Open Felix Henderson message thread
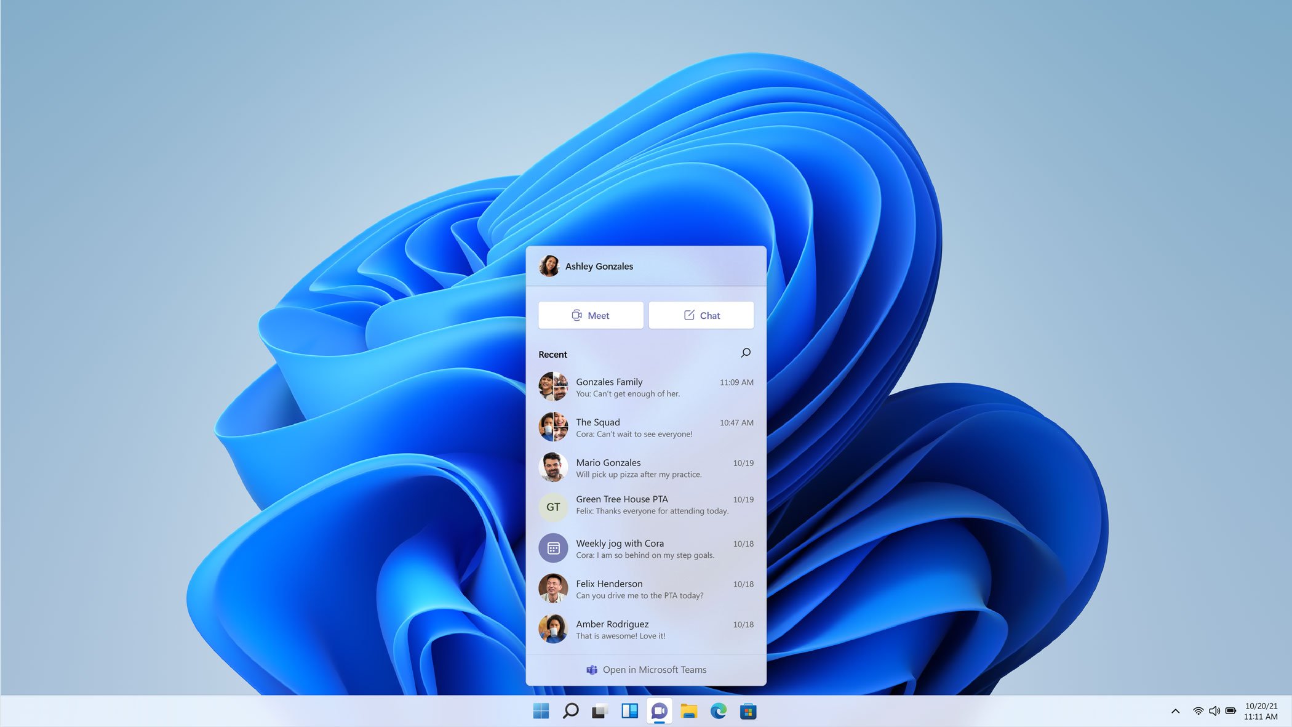 coord(645,588)
